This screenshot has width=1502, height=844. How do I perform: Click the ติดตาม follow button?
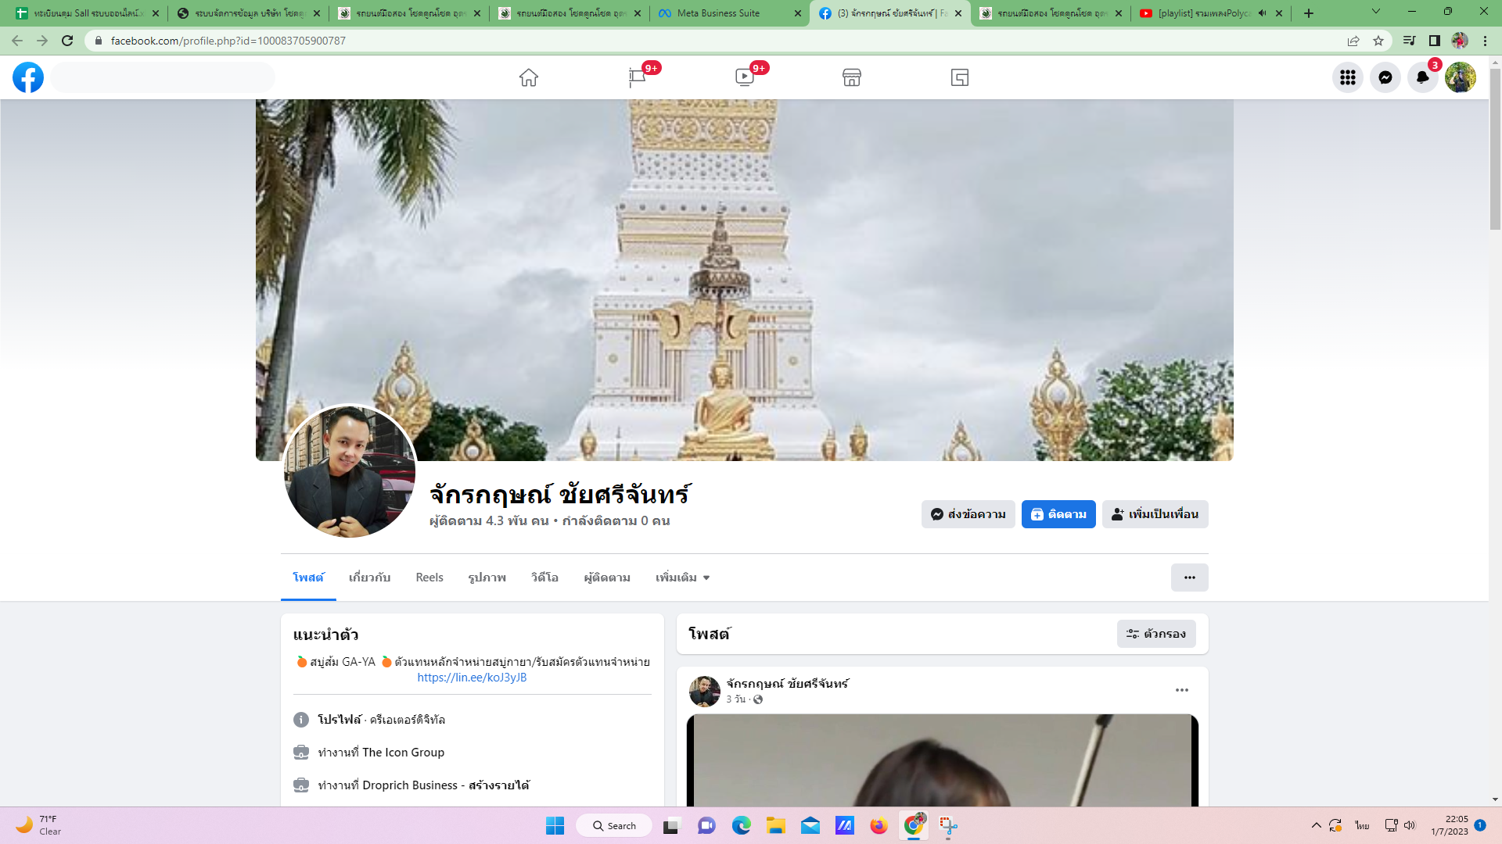[1058, 514]
